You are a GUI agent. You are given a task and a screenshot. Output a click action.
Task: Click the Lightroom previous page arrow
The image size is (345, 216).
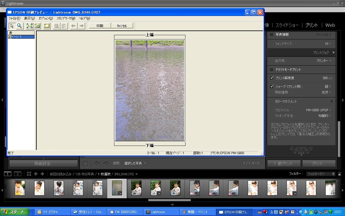pyautogui.click(x=97, y=163)
